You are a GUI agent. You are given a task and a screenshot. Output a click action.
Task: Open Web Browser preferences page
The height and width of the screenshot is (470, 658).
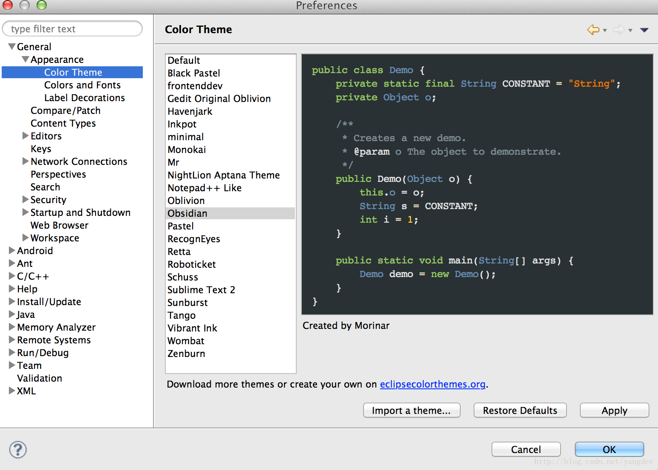click(60, 225)
